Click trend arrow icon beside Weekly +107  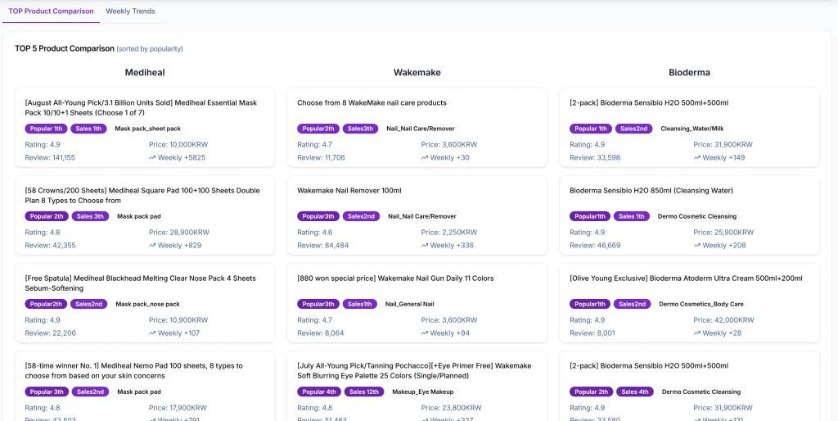click(152, 333)
